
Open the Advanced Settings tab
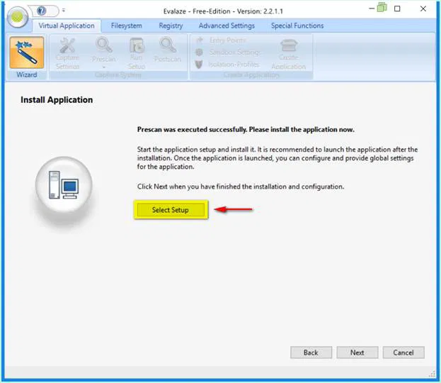(x=227, y=26)
